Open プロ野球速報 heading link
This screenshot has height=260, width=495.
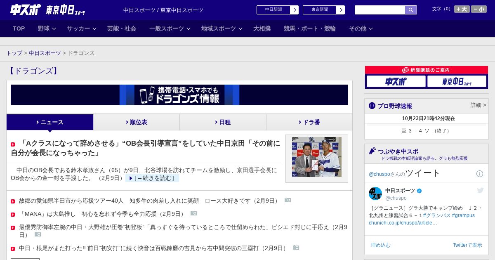coord(395,106)
